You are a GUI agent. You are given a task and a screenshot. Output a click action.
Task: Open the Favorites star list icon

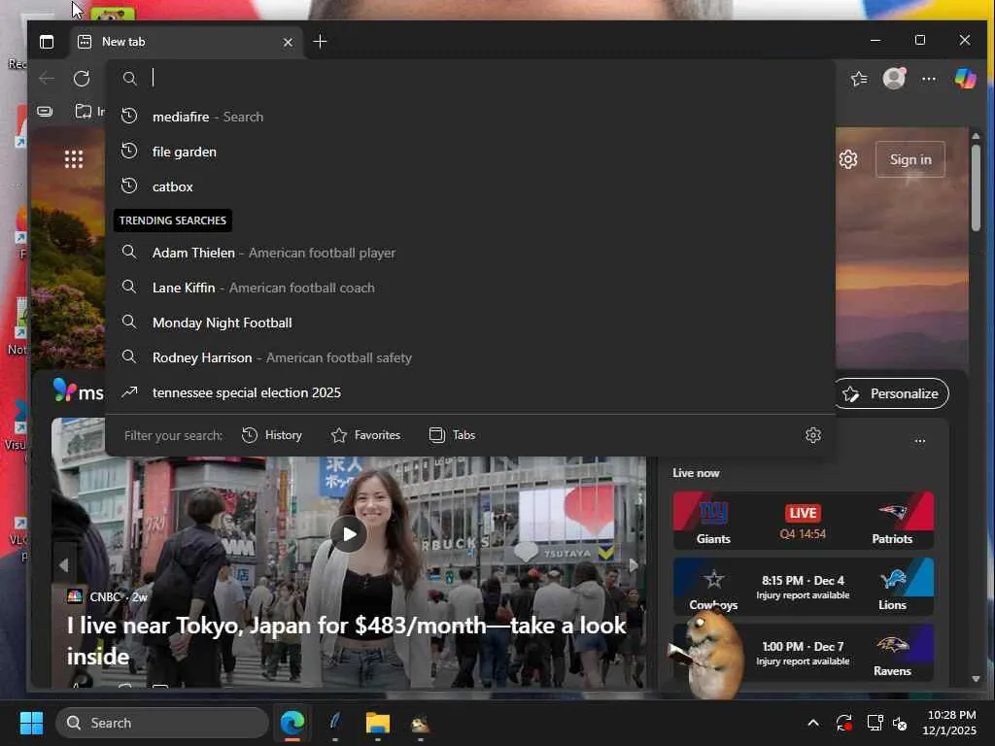pyautogui.click(x=859, y=78)
